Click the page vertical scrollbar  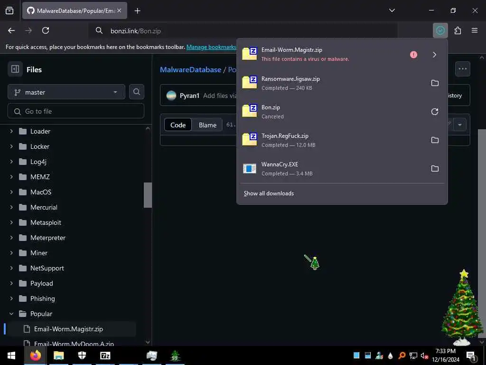pyautogui.click(x=482, y=233)
